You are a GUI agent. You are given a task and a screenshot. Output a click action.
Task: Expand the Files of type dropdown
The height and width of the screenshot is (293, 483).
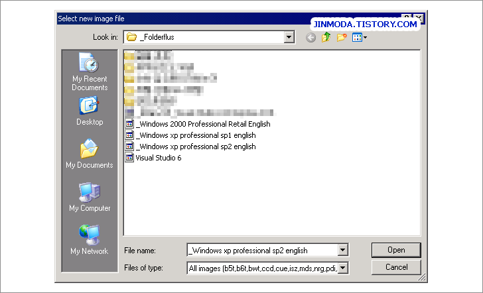click(342, 268)
